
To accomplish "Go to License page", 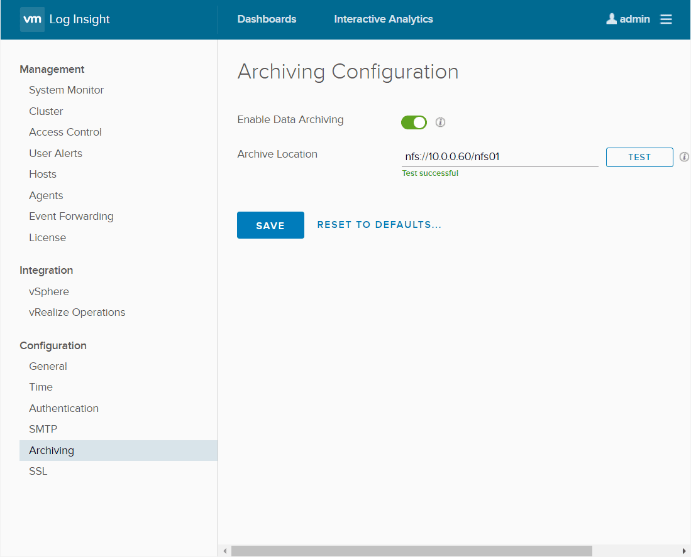I will click(x=48, y=237).
